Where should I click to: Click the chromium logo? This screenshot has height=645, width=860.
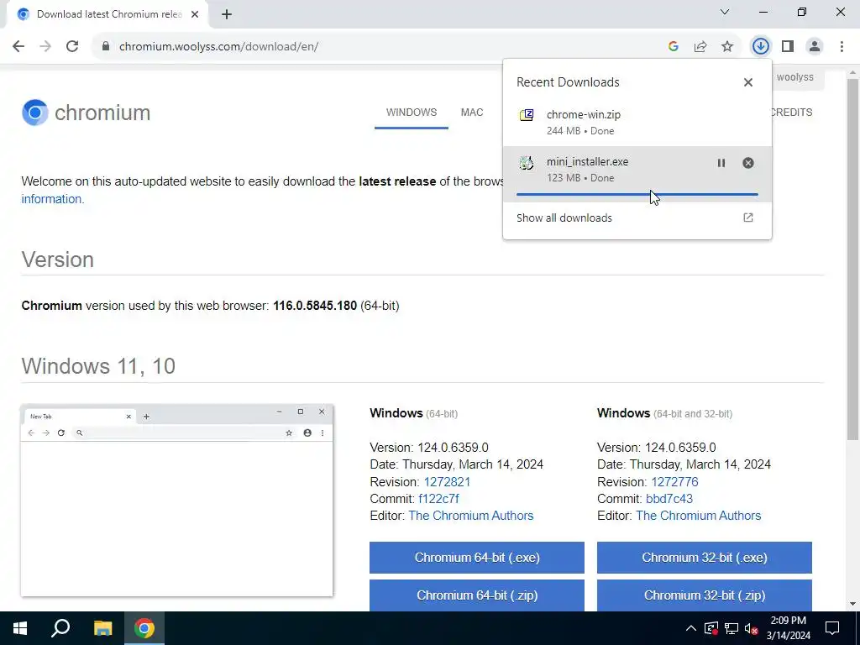tap(87, 113)
